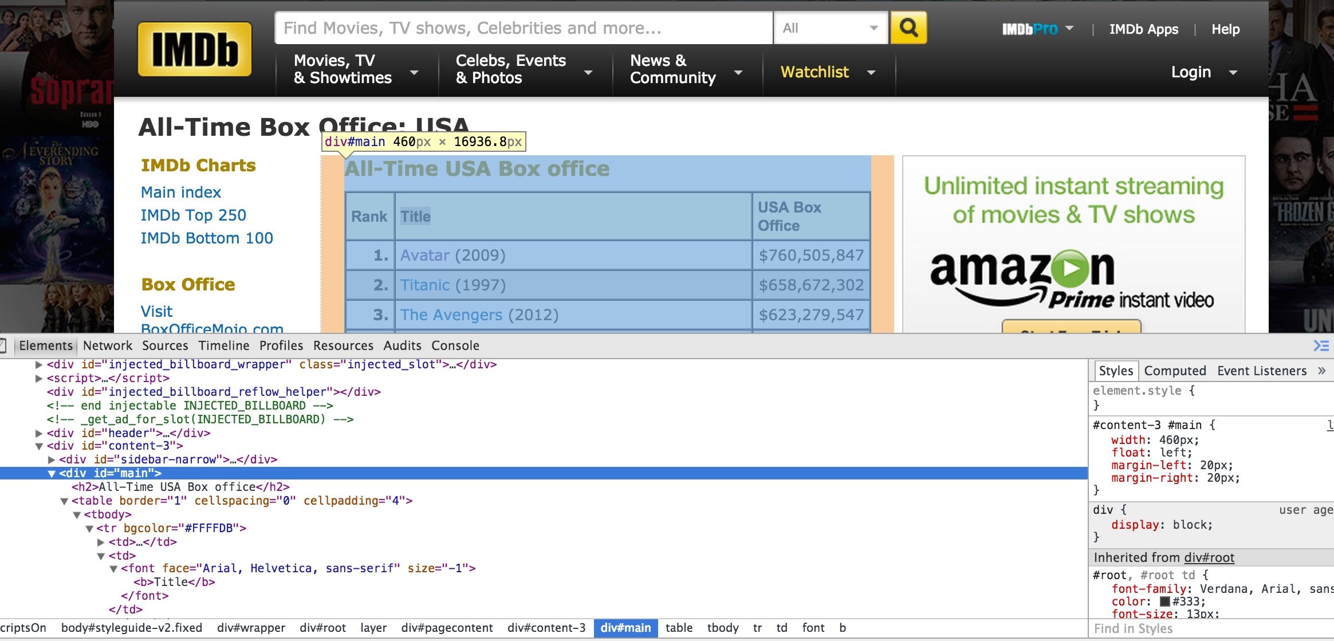Viewport: 1334px width, 641px height.
Task: Select the injected_billboard_reflow_helper div node
Action: [x=214, y=392]
